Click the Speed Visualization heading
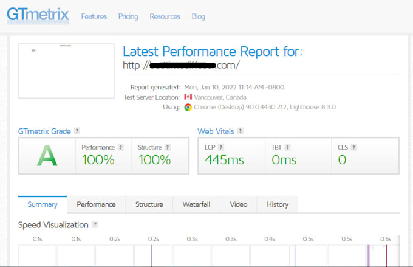 [53, 225]
